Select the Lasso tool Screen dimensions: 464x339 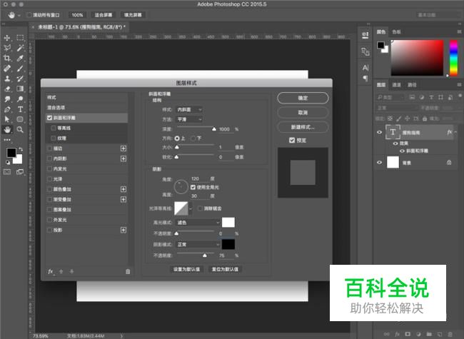coord(7,48)
